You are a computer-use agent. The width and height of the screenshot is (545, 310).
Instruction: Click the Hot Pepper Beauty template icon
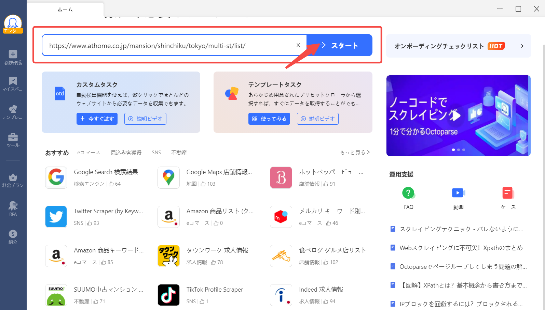[x=281, y=177]
